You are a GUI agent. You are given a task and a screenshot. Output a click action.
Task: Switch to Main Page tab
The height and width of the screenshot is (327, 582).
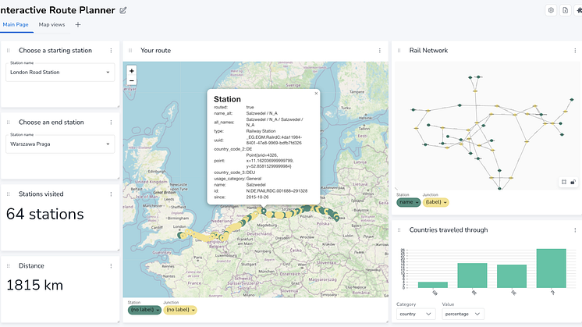16,24
